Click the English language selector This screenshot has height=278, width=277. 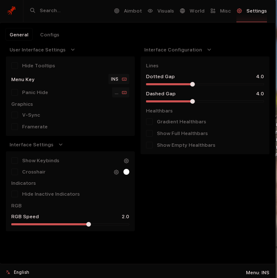tap(18, 272)
